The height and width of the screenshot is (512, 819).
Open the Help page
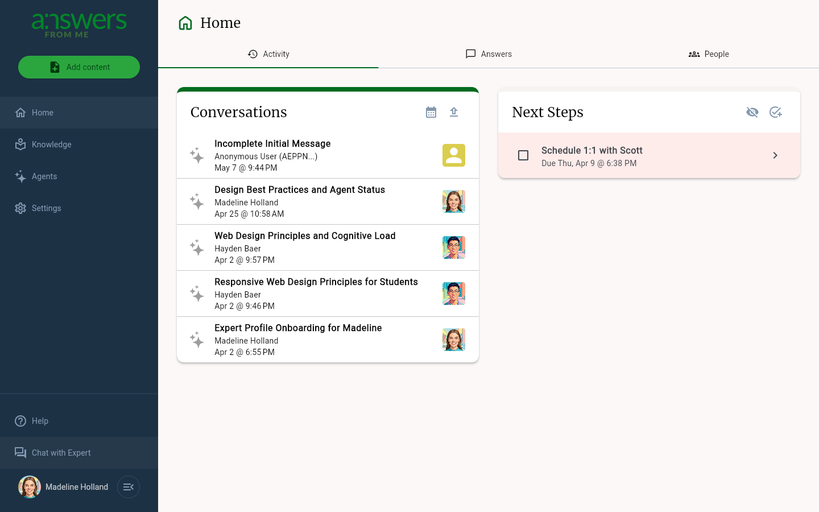[x=79, y=421]
